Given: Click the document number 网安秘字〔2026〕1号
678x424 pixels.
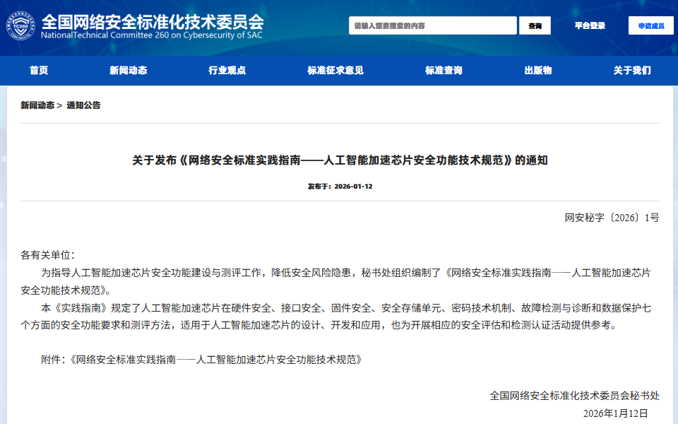Looking at the screenshot, I should (x=612, y=217).
